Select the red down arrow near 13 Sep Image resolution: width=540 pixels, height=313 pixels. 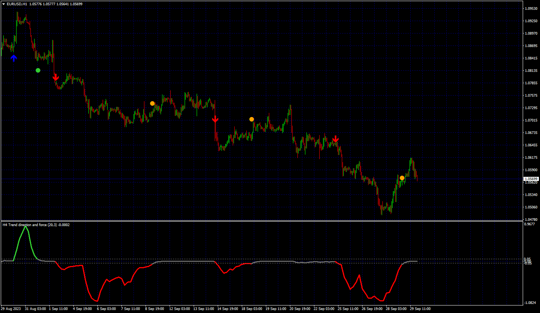pyautogui.click(x=215, y=119)
